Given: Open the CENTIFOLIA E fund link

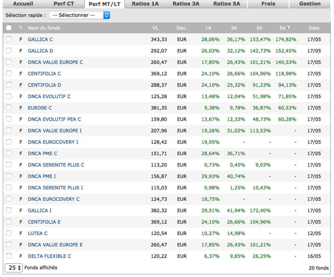Looking at the screenshot, I should click(x=44, y=222).
